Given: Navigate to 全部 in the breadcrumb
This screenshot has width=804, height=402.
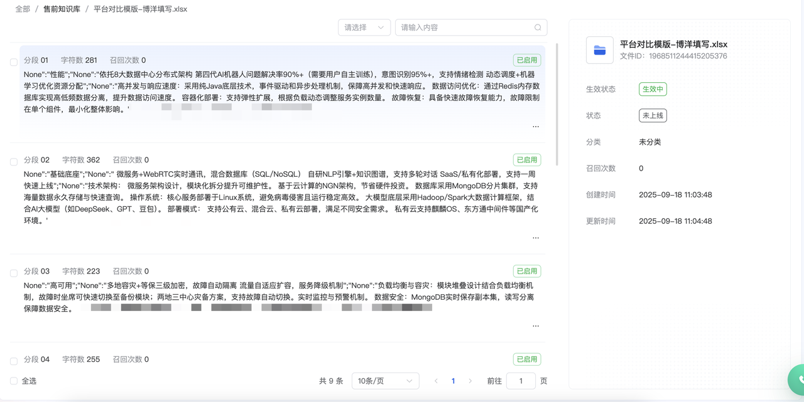Looking at the screenshot, I should click(x=23, y=9).
